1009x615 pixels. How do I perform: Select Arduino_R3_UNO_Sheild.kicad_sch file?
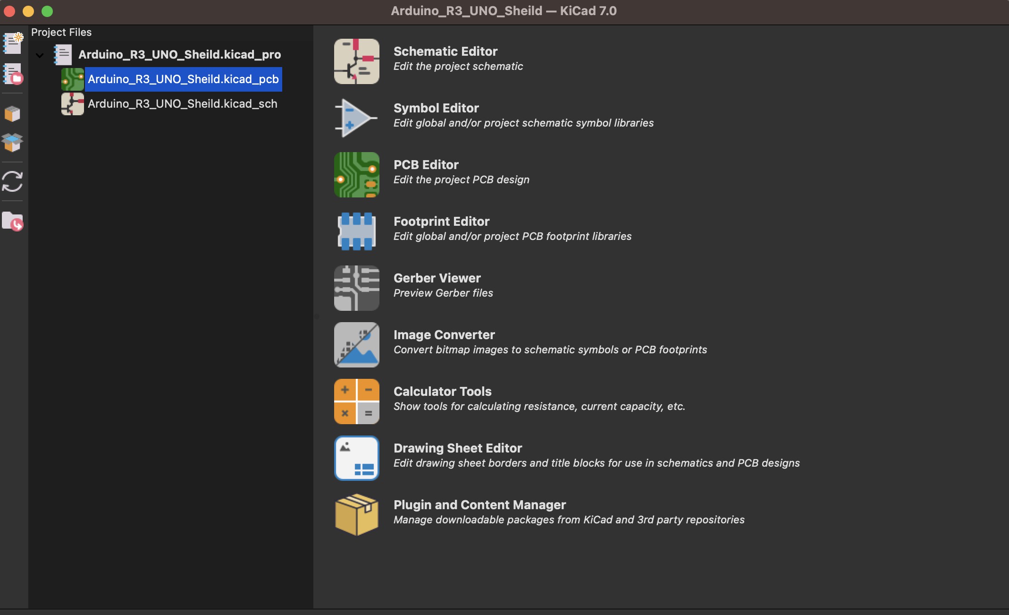(183, 103)
